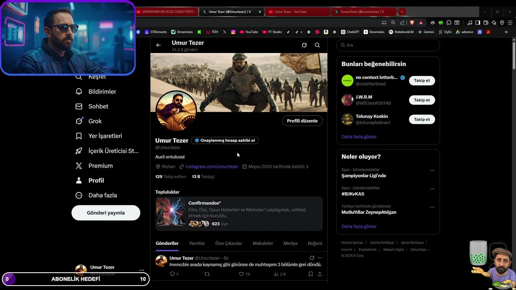Click the zoom magnifier in address bar
This screenshot has width=516, height=290.
[393, 23]
